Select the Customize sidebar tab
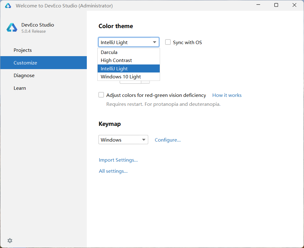The image size is (304, 248). (x=44, y=63)
